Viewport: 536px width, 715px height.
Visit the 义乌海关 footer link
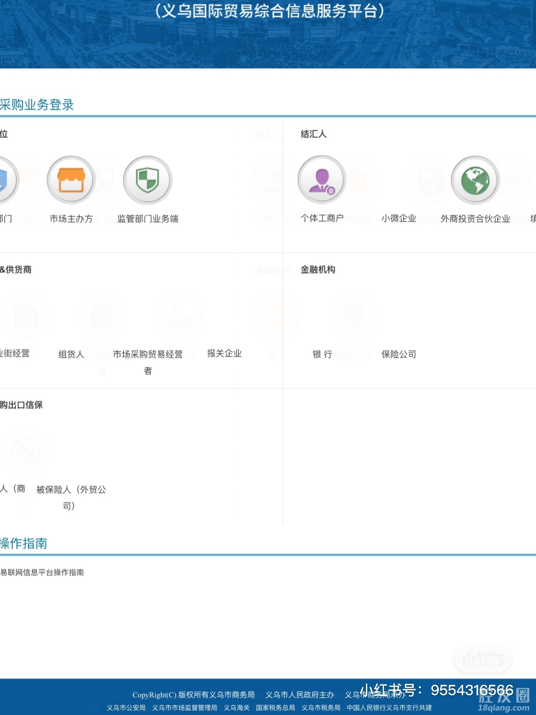(237, 707)
